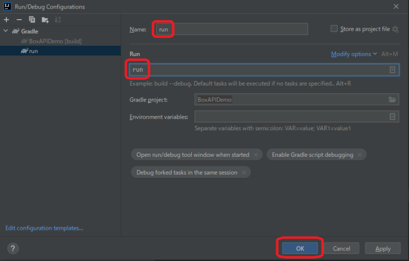Click the help question mark button
Screen dimensions: 409x261
pyautogui.click(x=13, y=248)
